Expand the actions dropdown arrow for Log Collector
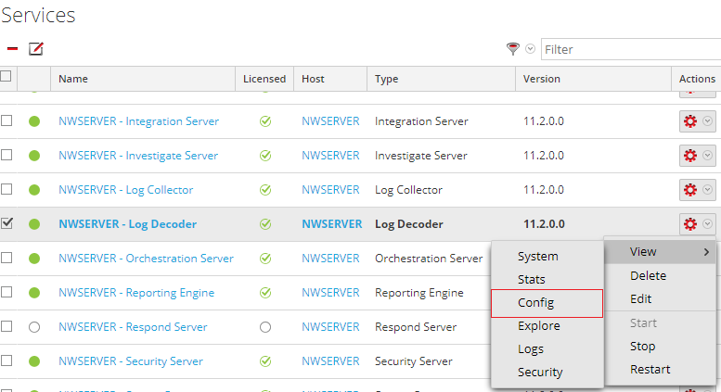721x392 pixels. point(708,190)
